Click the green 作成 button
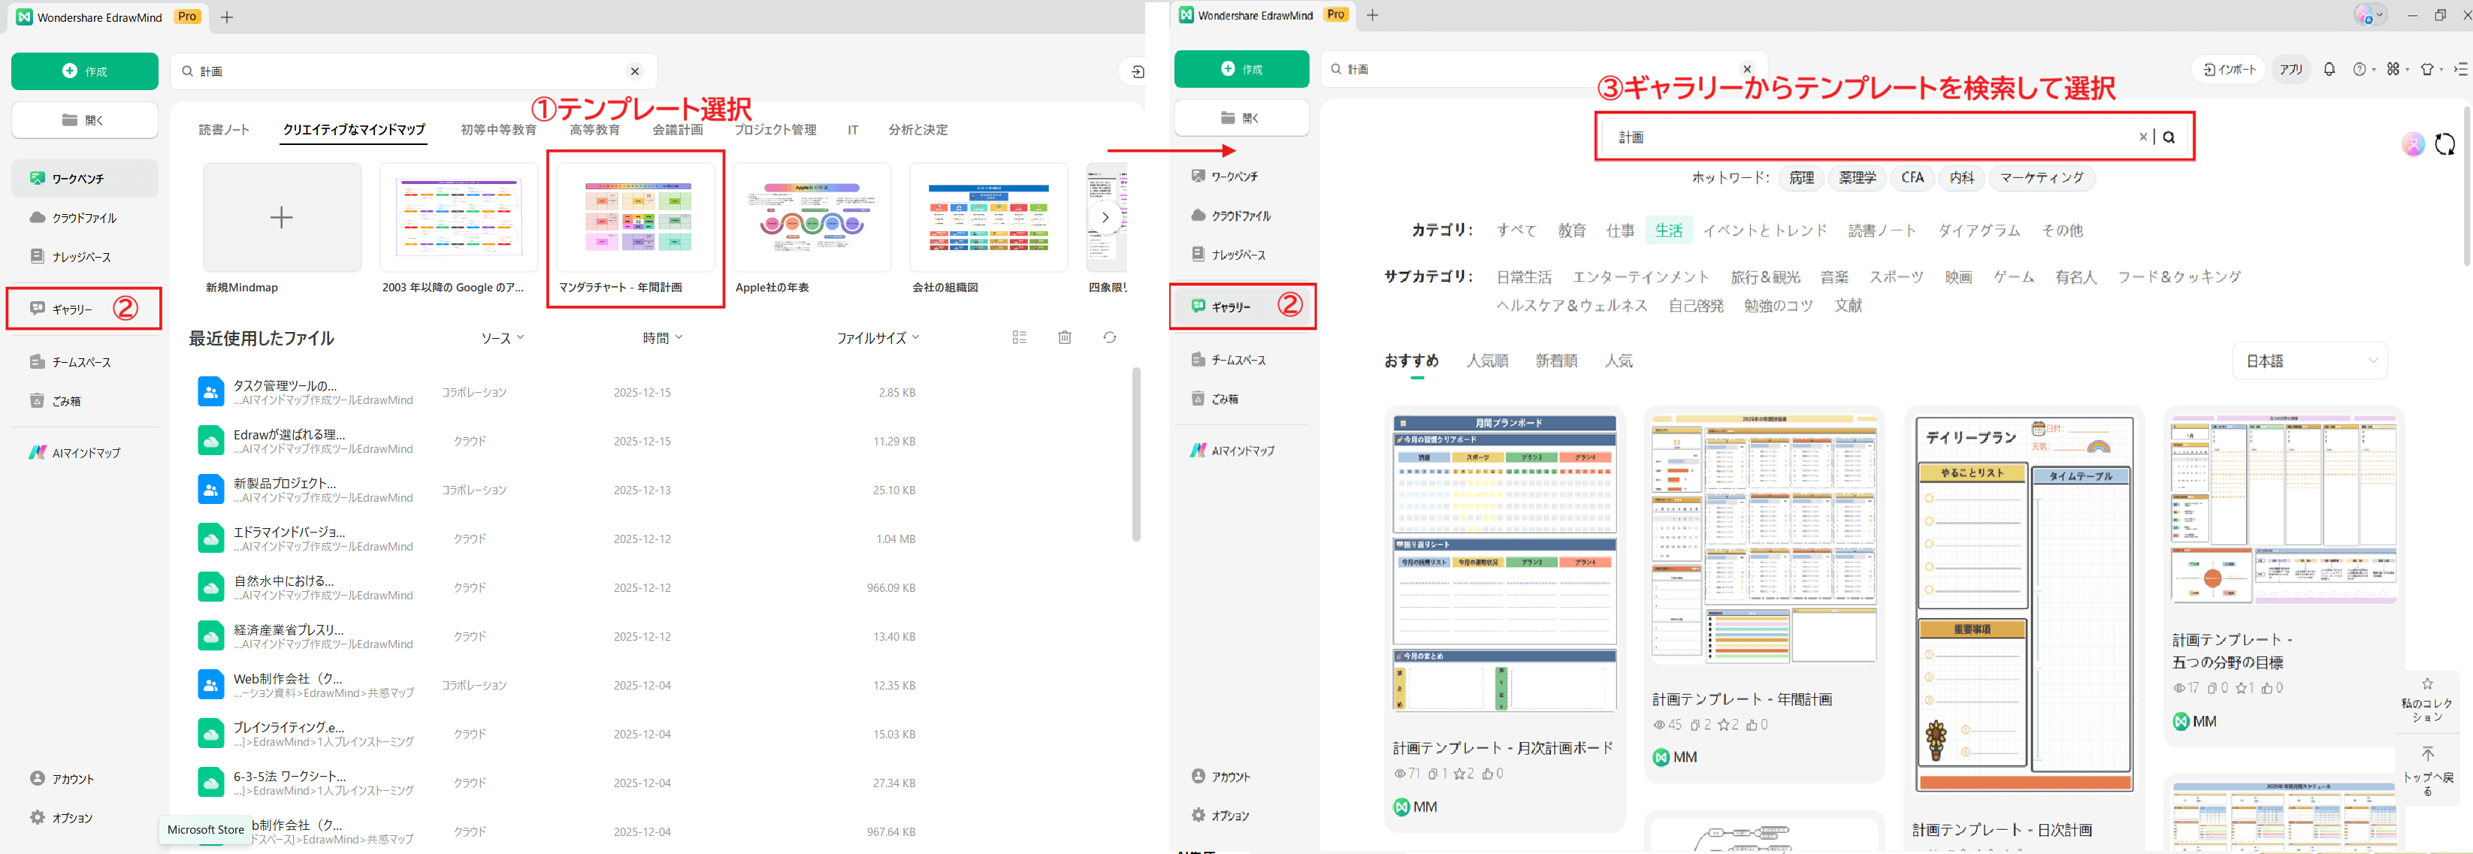 click(84, 70)
